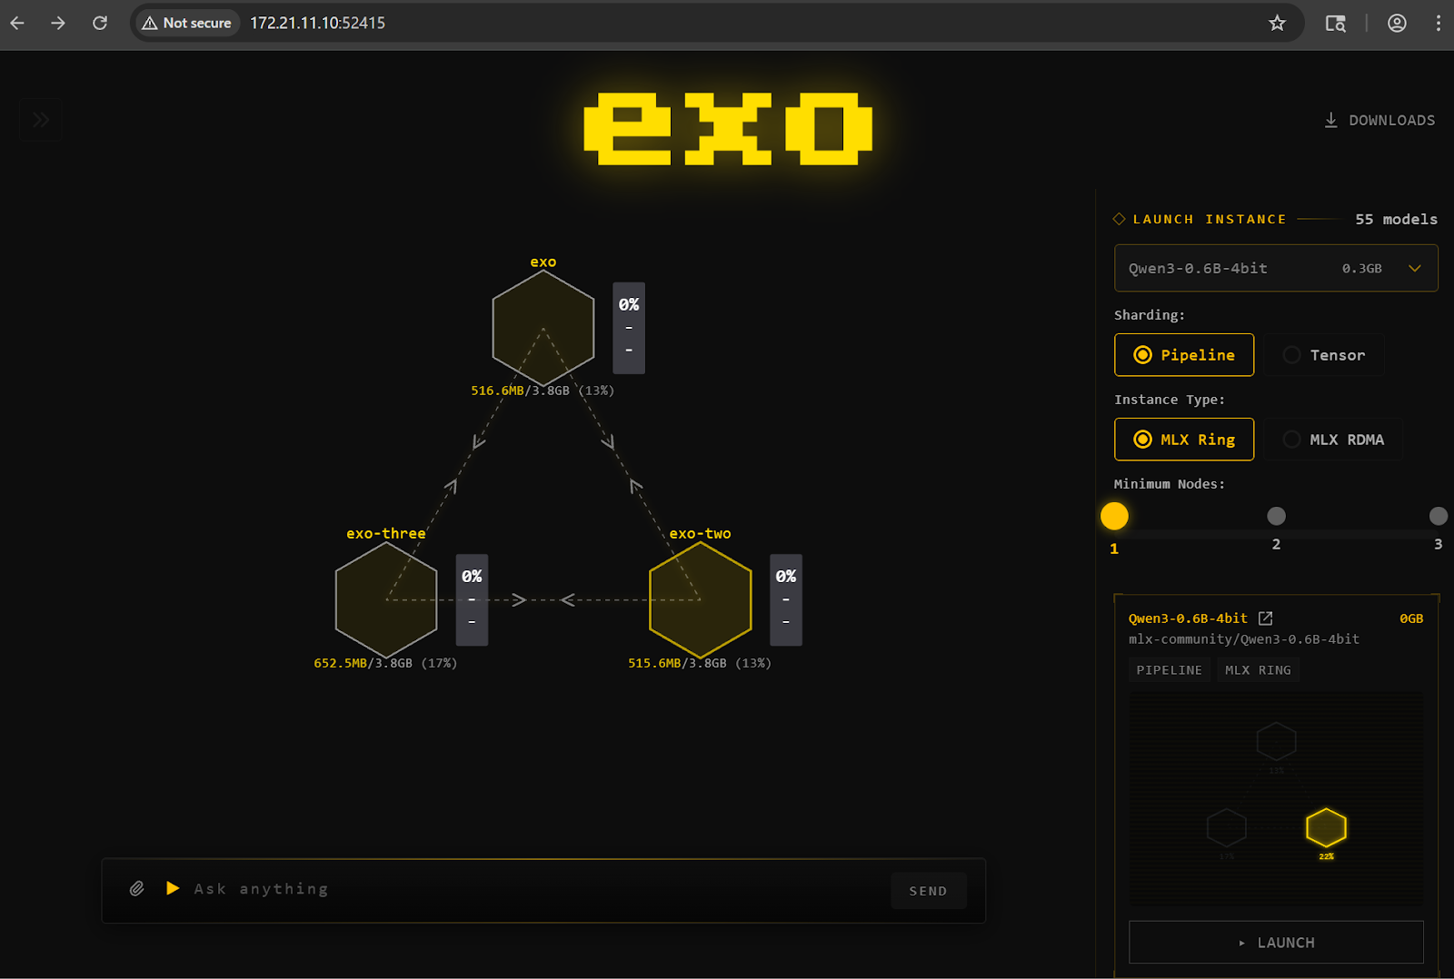Set minimum nodes slider to 2
Image resolution: width=1454 pixels, height=979 pixels.
pos(1276,516)
